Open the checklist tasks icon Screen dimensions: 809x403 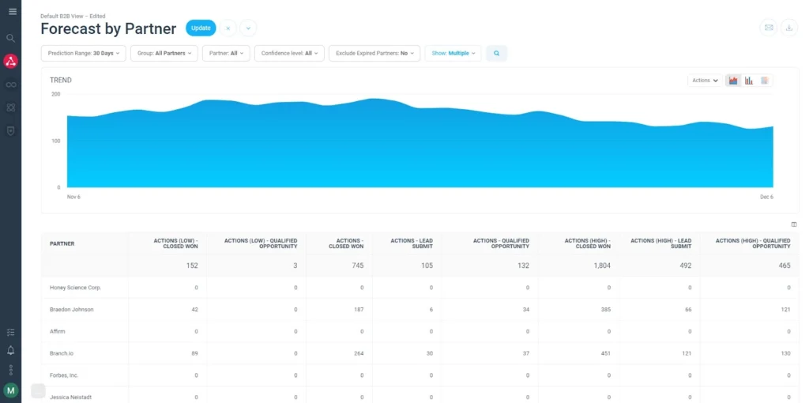coord(11,333)
